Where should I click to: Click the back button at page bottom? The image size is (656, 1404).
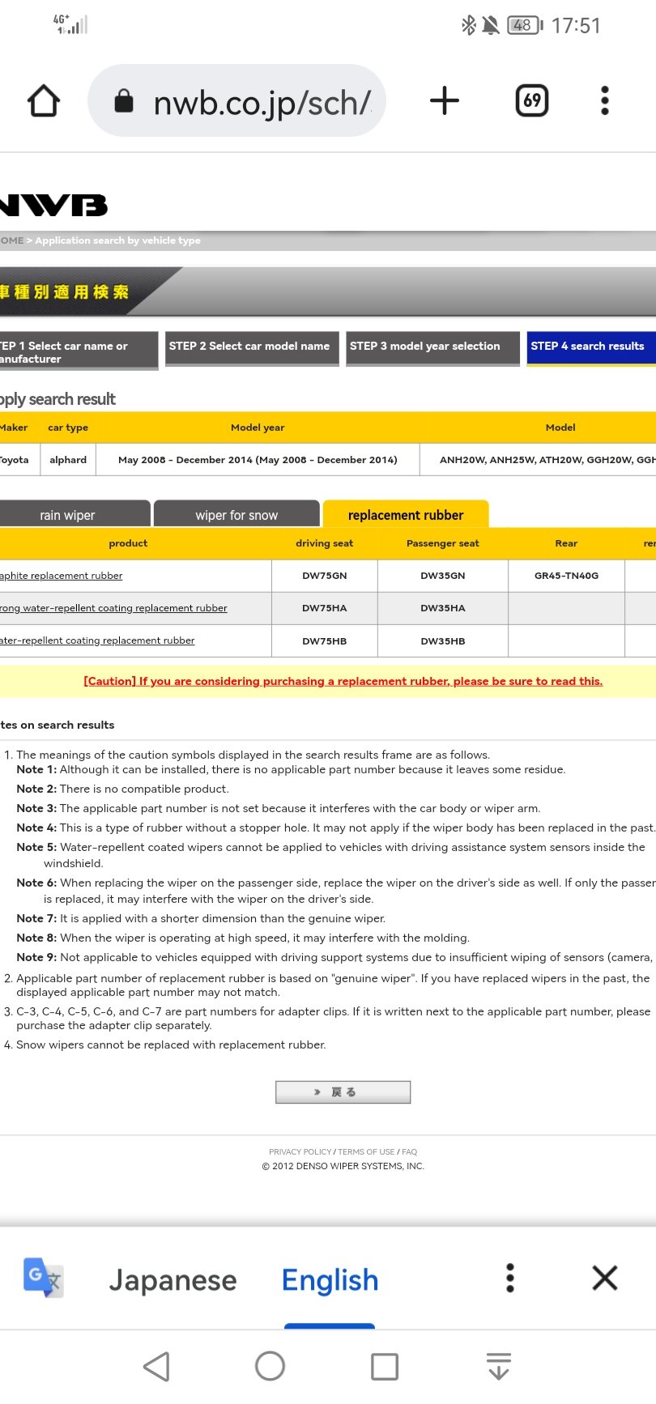(343, 1092)
